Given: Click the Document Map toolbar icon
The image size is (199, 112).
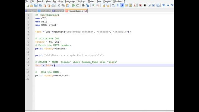Looking at the screenshot, I should tap(131, 5).
